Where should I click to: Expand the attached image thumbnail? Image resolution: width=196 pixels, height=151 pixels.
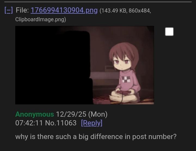85,65
